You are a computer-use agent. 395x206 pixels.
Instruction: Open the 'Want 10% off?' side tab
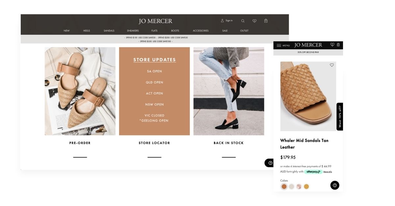[340, 117]
